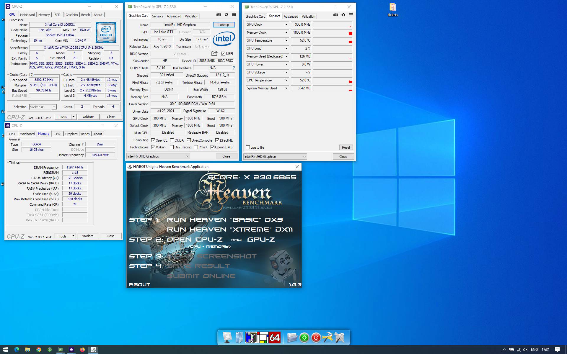The height and width of the screenshot is (354, 567).
Task: Click the Bus Interface question mark icon
Action: click(x=234, y=68)
